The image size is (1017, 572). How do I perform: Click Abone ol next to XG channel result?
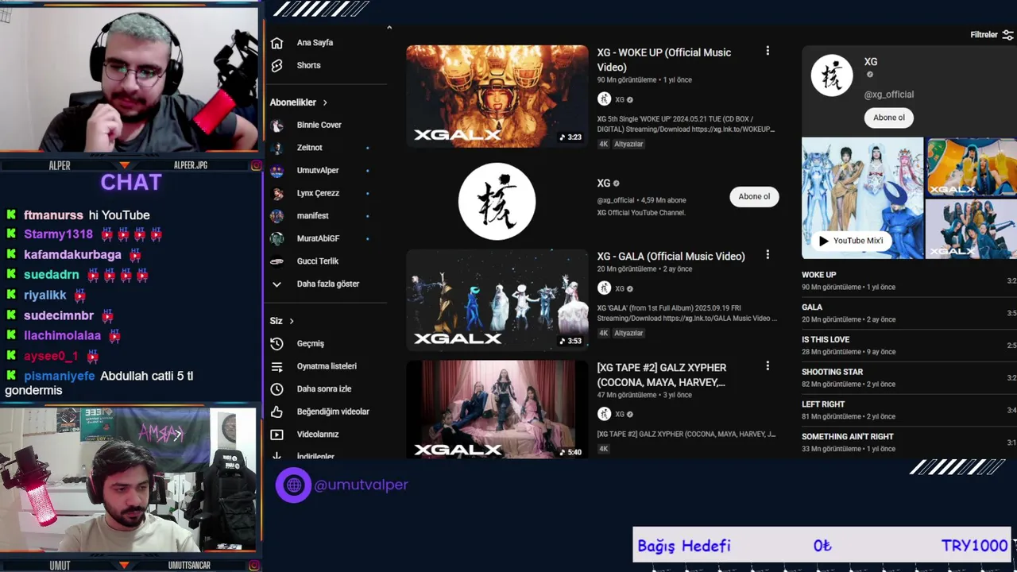754,196
